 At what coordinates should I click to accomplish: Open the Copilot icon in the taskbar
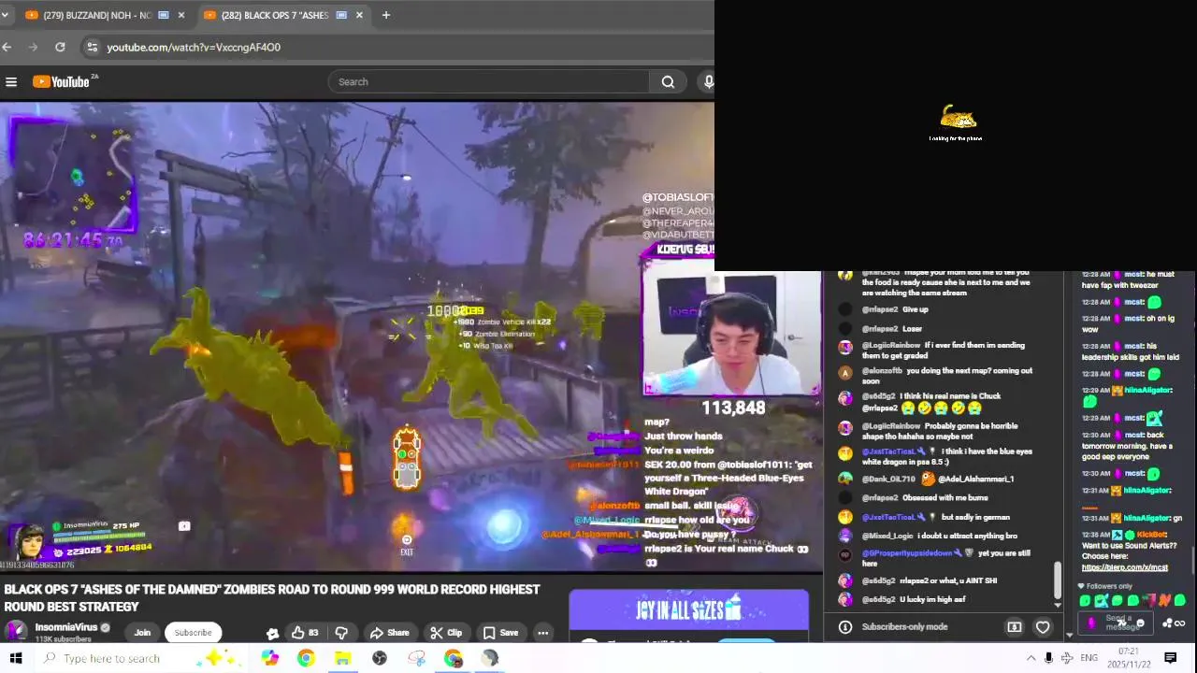(269, 658)
